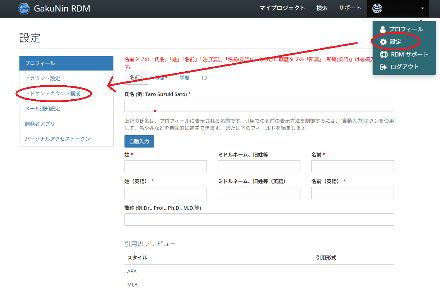Click the lifebuoy icon for RDM サポート
This screenshot has height=303, width=440.
(384, 54)
